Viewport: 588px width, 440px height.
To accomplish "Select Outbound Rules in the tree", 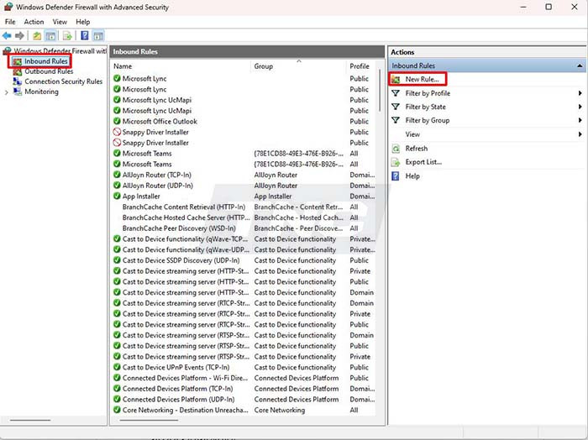I will (x=49, y=71).
